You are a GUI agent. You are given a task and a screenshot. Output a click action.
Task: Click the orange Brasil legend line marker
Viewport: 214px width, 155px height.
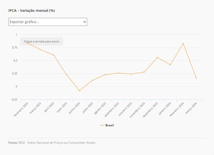(102, 125)
